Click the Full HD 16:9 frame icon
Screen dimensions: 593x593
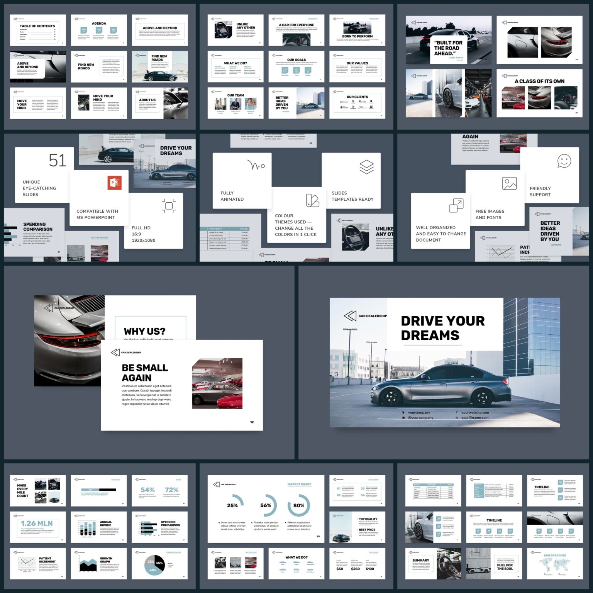click(x=168, y=205)
